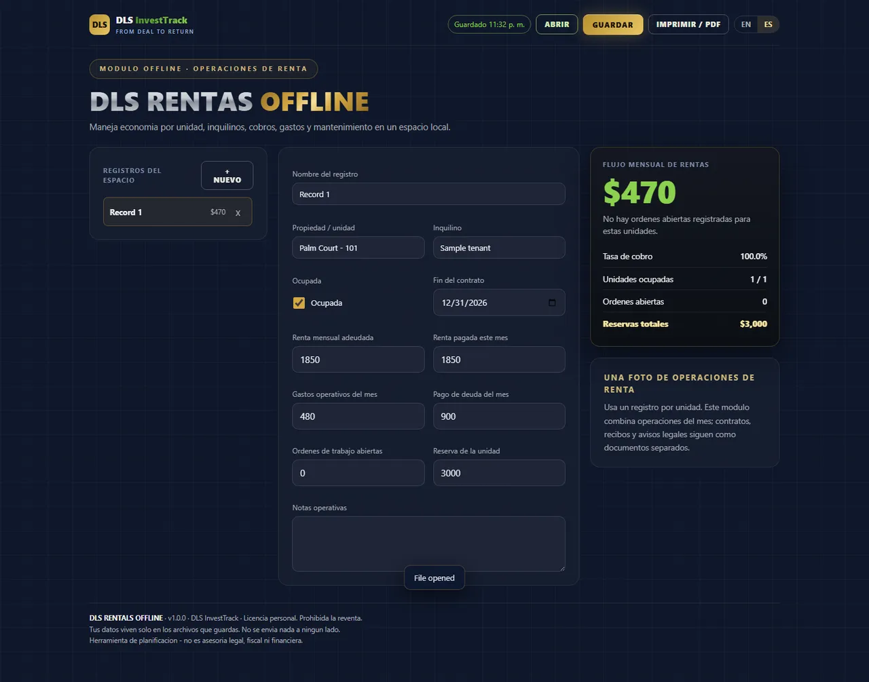
Task: Click the MODULO OFFLINE · OPERACIONES DE RENTA badge
Action: tap(204, 69)
